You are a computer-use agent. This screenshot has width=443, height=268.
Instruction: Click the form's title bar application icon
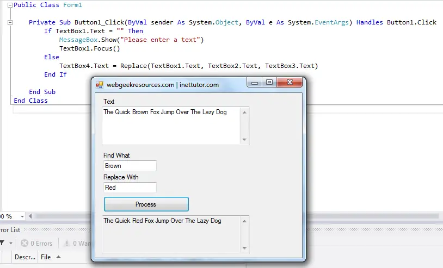click(100, 85)
